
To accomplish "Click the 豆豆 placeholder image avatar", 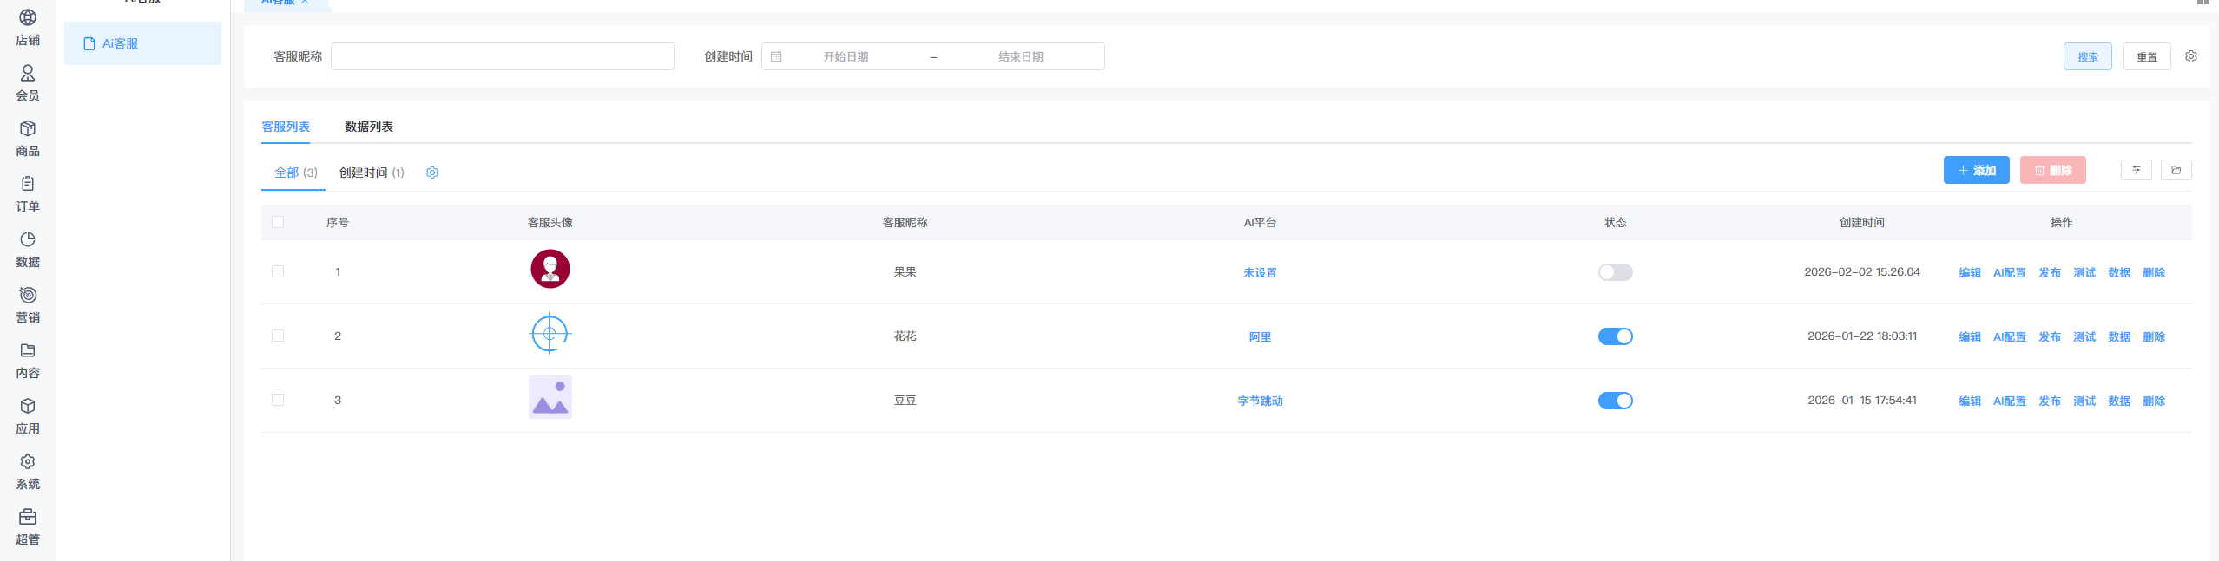I will tap(550, 397).
